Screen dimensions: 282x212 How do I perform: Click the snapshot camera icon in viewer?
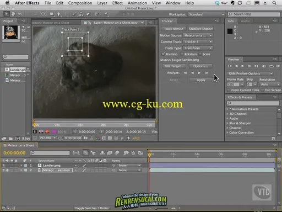tap(85, 138)
